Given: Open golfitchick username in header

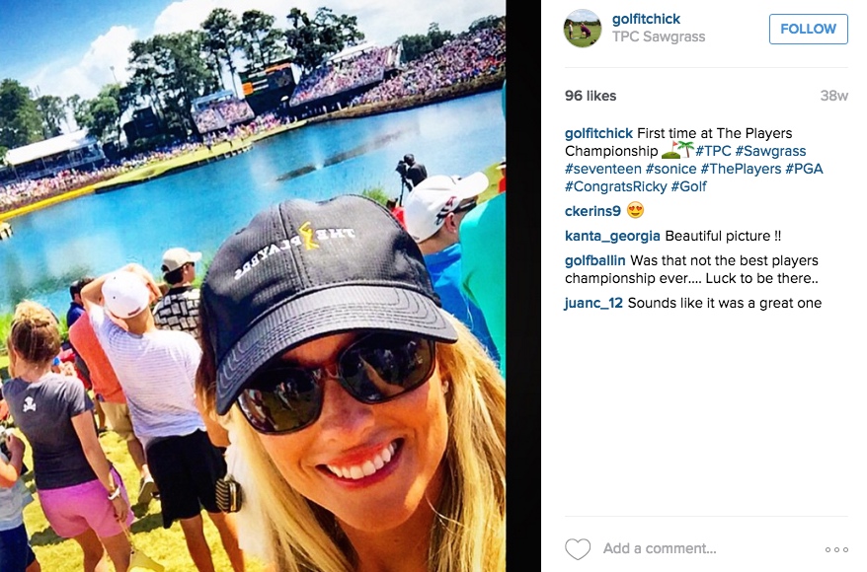Looking at the screenshot, I should coord(646,19).
